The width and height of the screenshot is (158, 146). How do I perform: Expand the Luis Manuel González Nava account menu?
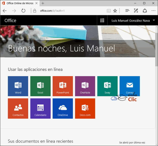pyautogui.click(x=133, y=20)
